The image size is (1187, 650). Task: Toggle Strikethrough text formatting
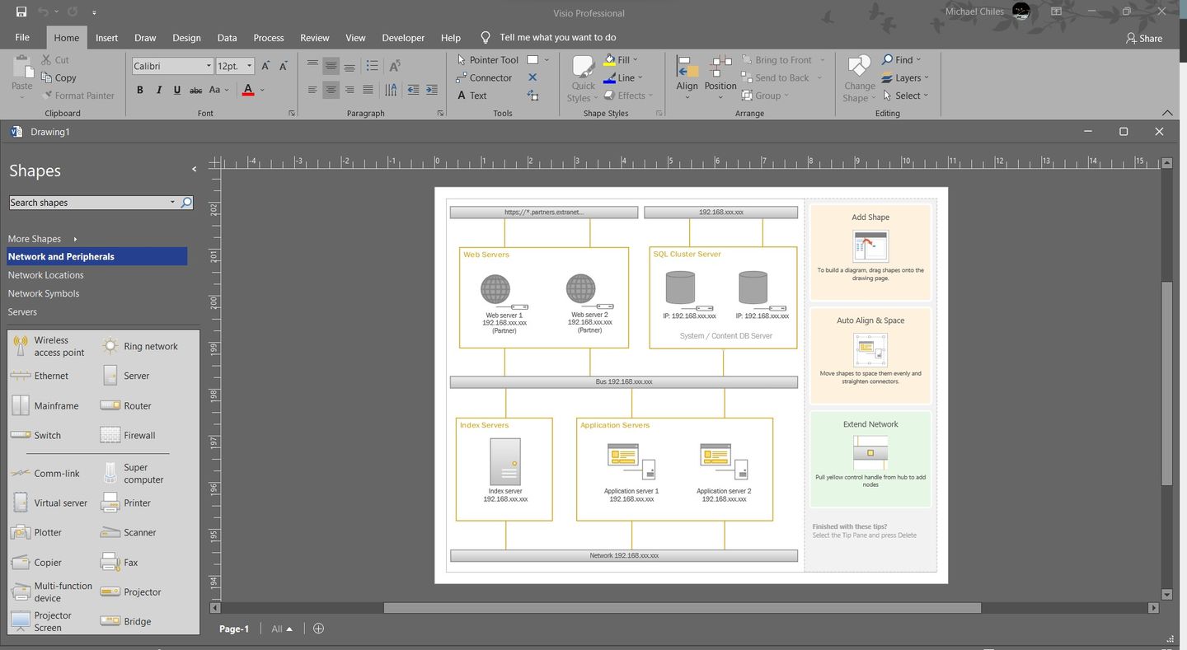point(196,90)
